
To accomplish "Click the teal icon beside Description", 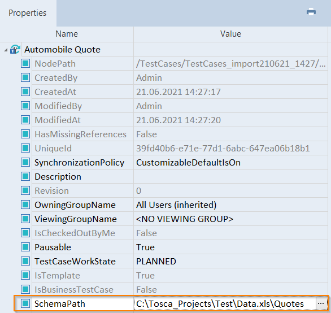I will coord(25,176).
